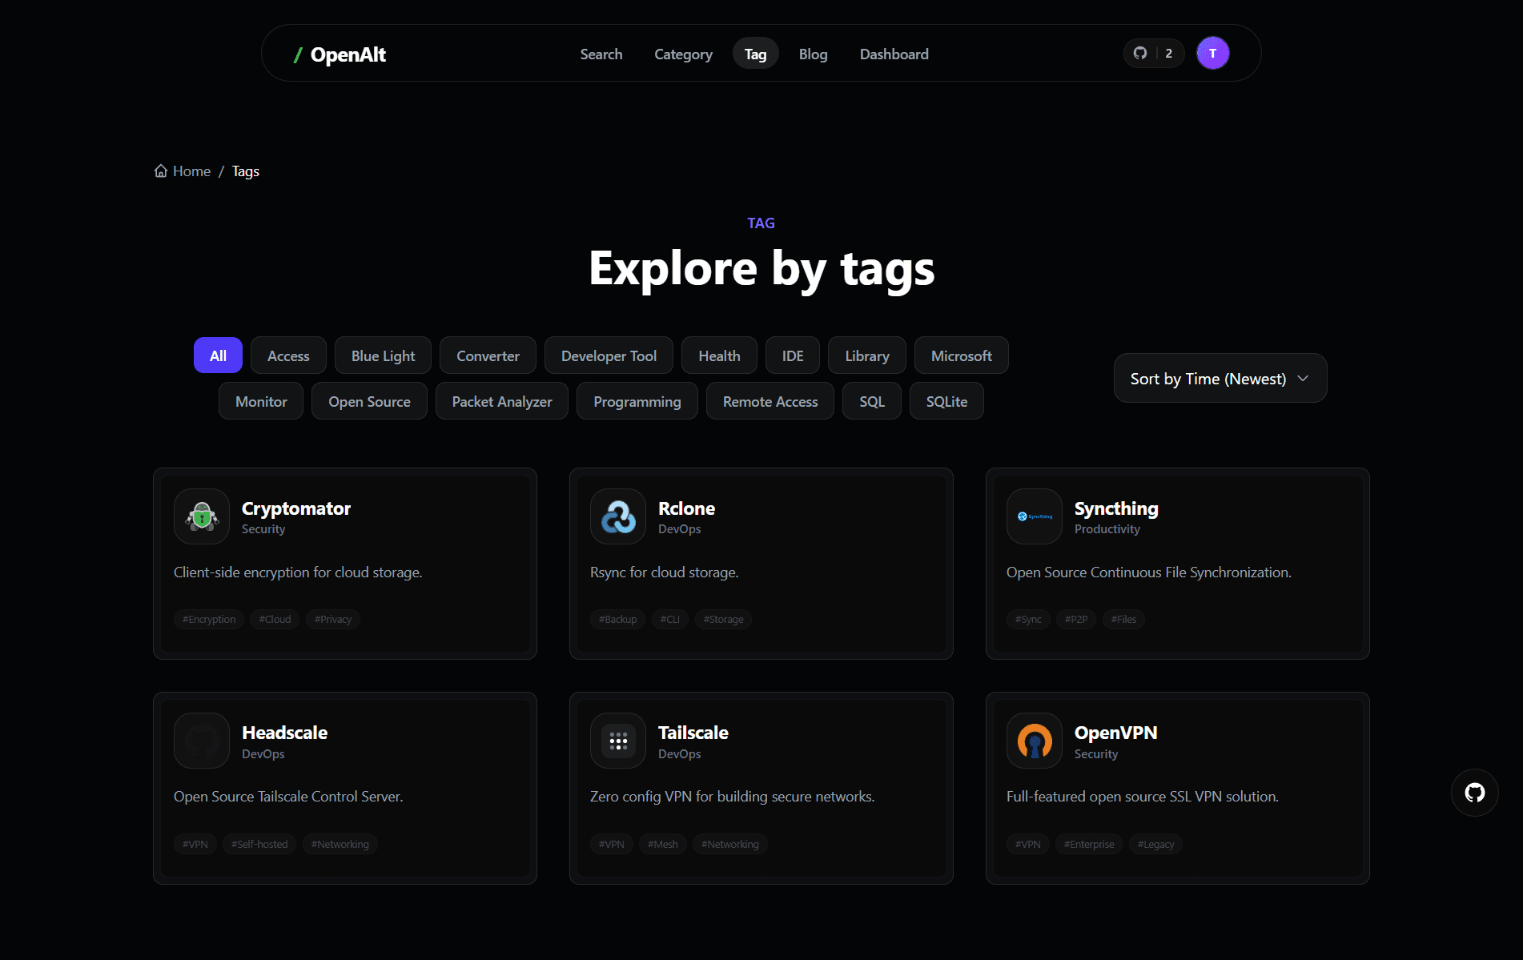1523x960 pixels.
Task: Click the GitHub stars icon in header
Action: click(1140, 54)
